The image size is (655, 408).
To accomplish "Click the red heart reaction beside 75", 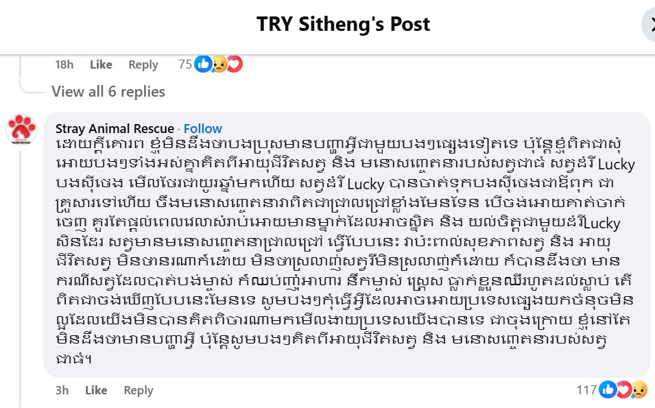I will [x=235, y=64].
